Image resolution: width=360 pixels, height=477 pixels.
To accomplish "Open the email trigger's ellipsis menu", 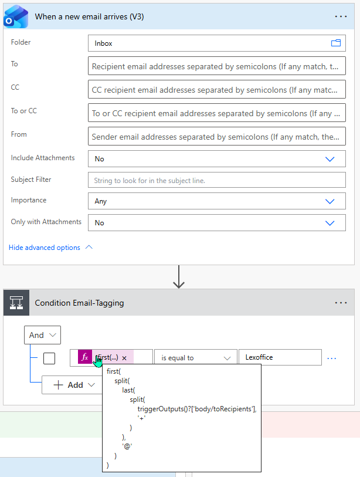I will coord(341,16).
